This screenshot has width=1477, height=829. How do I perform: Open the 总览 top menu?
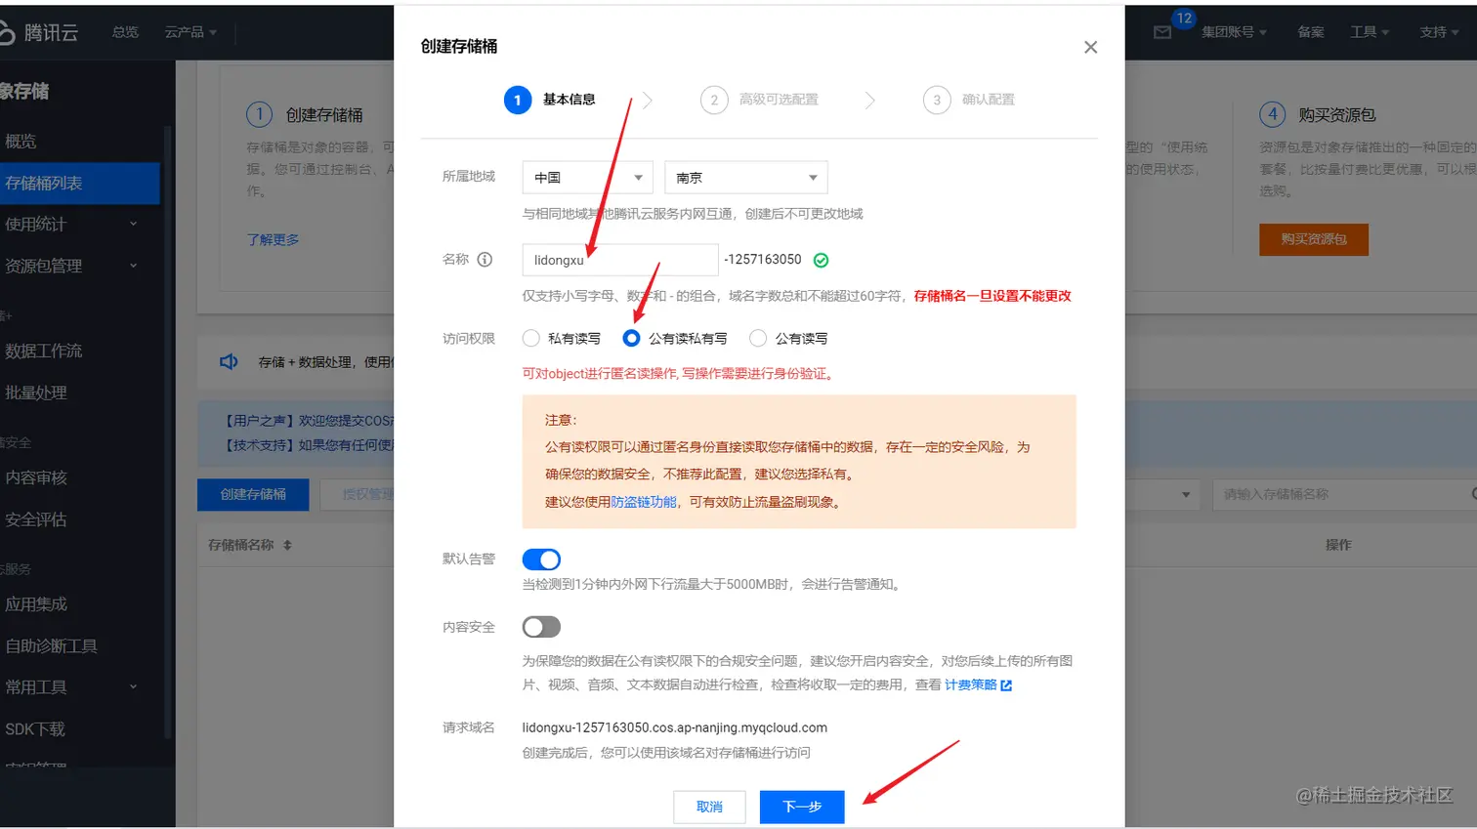coord(125,32)
